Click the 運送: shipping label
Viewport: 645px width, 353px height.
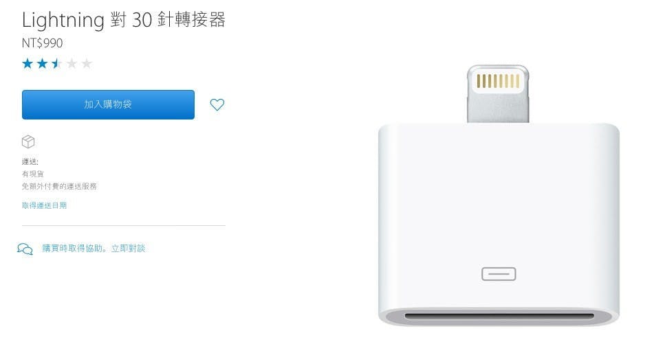pos(30,162)
